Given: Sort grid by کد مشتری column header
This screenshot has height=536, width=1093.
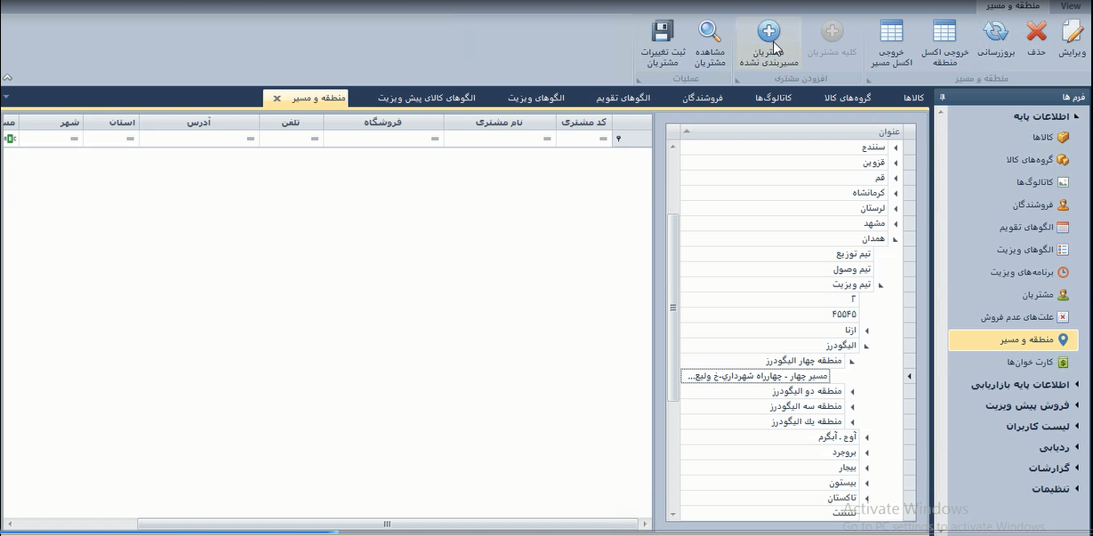Looking at the screenshot, I should point(584,122).
